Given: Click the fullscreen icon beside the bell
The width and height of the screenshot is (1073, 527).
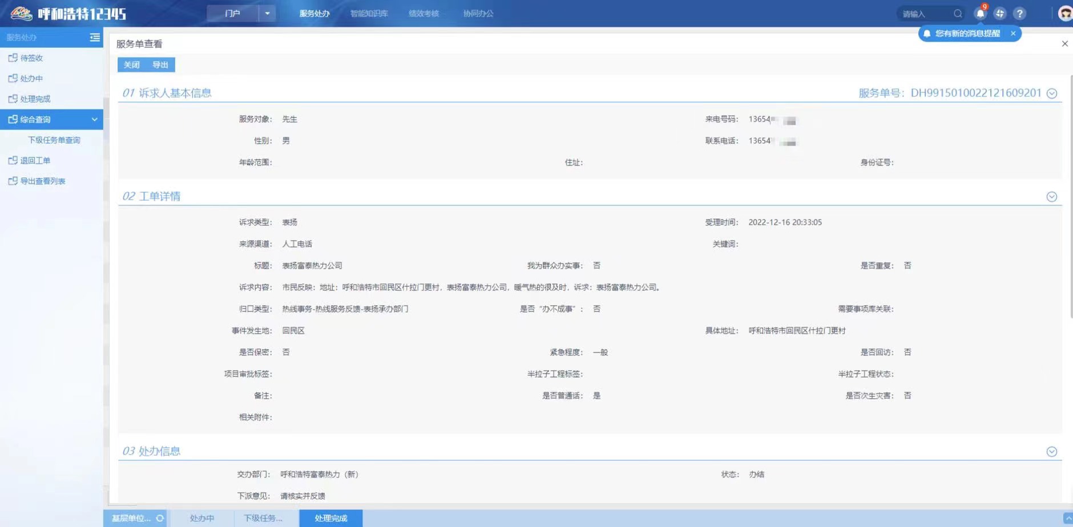Looking at the screenshot, I should 999,14.
